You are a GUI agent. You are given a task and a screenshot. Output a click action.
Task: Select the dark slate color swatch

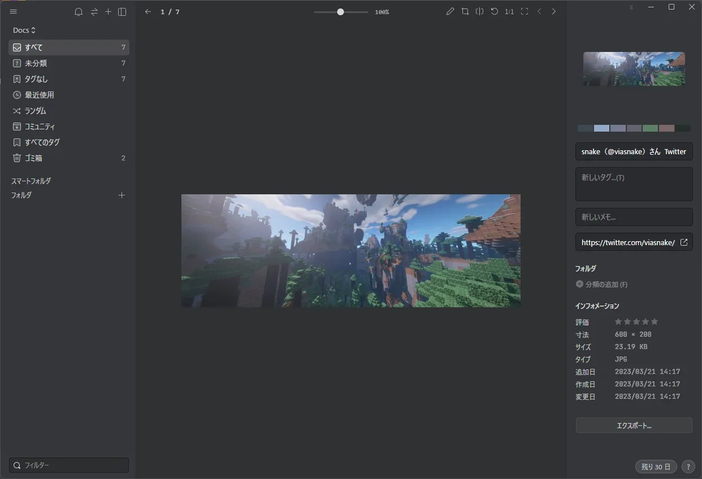point(586,128)
